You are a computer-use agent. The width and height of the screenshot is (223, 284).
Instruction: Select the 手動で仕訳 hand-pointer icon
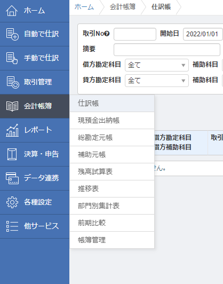pos(12,58)
